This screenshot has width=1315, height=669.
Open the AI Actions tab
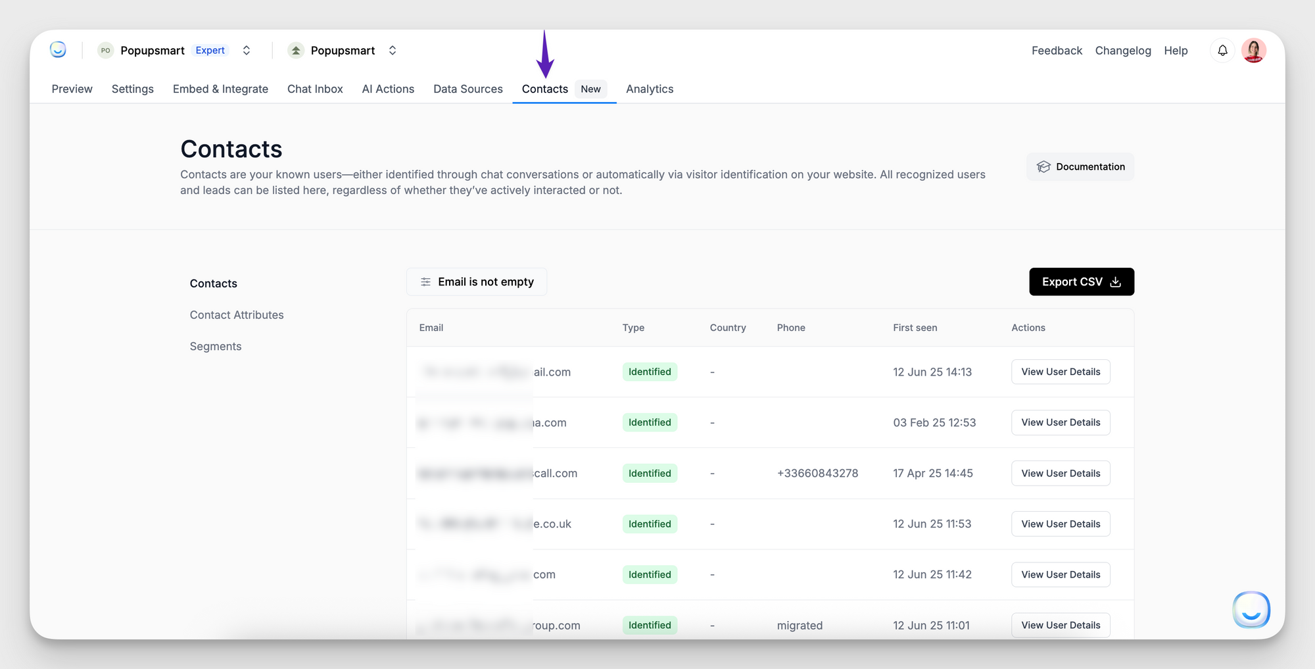click(x=388, y=89)
